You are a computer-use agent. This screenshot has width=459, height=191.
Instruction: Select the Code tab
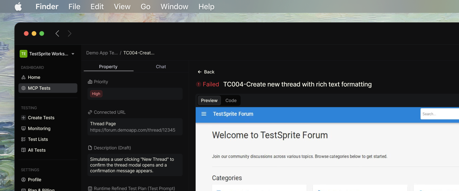point(231,101)
